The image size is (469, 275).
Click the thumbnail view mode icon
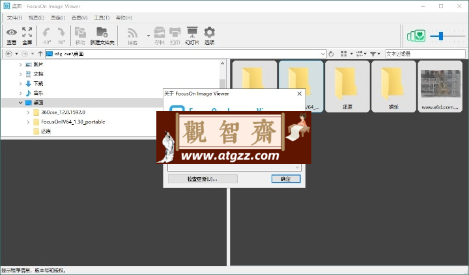click(x=344, y=54)
